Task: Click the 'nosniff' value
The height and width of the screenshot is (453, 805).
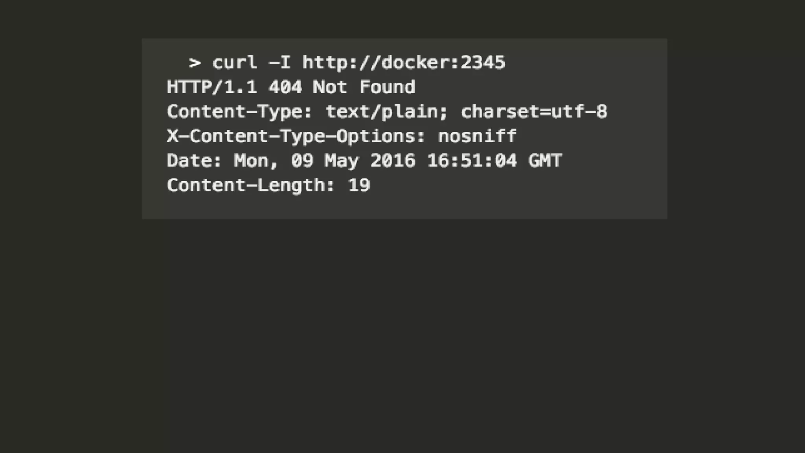Action: pos(477,136)
